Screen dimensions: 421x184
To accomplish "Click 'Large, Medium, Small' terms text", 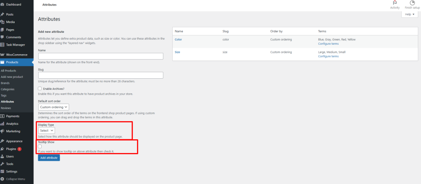I will pyautogui.click(x=332, y=52).
